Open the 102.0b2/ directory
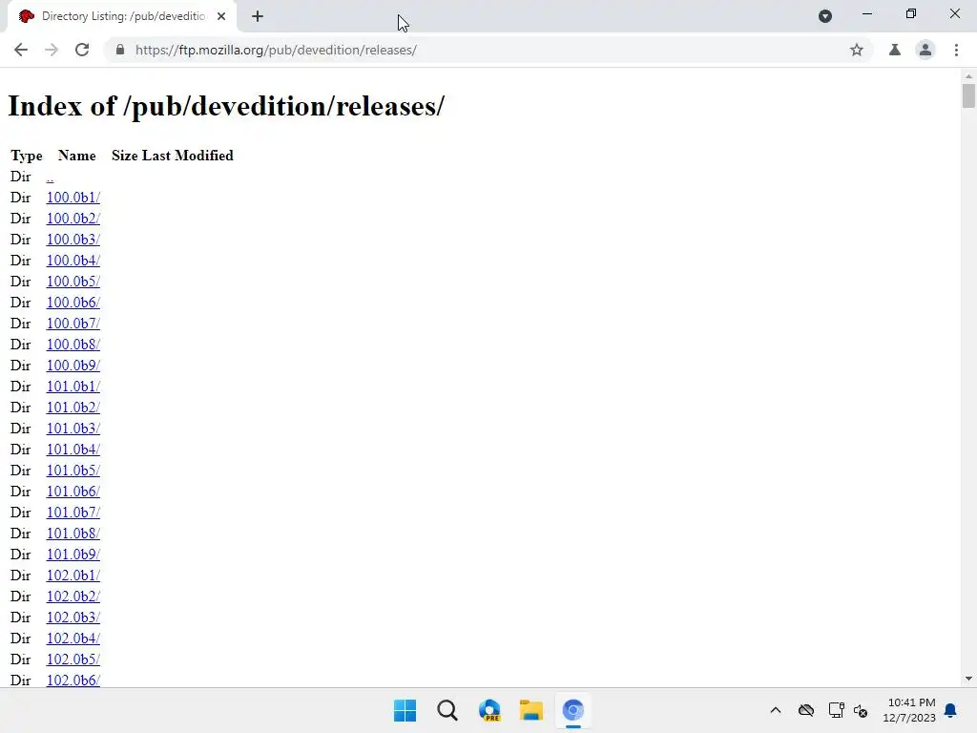Image resolution: width=977 pixels, height=733 pixels. (x=73, y=597)
